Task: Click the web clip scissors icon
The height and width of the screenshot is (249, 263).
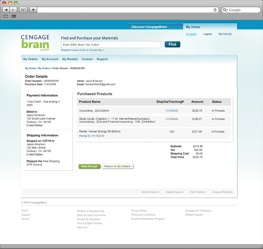Action: tap(23, 10)
